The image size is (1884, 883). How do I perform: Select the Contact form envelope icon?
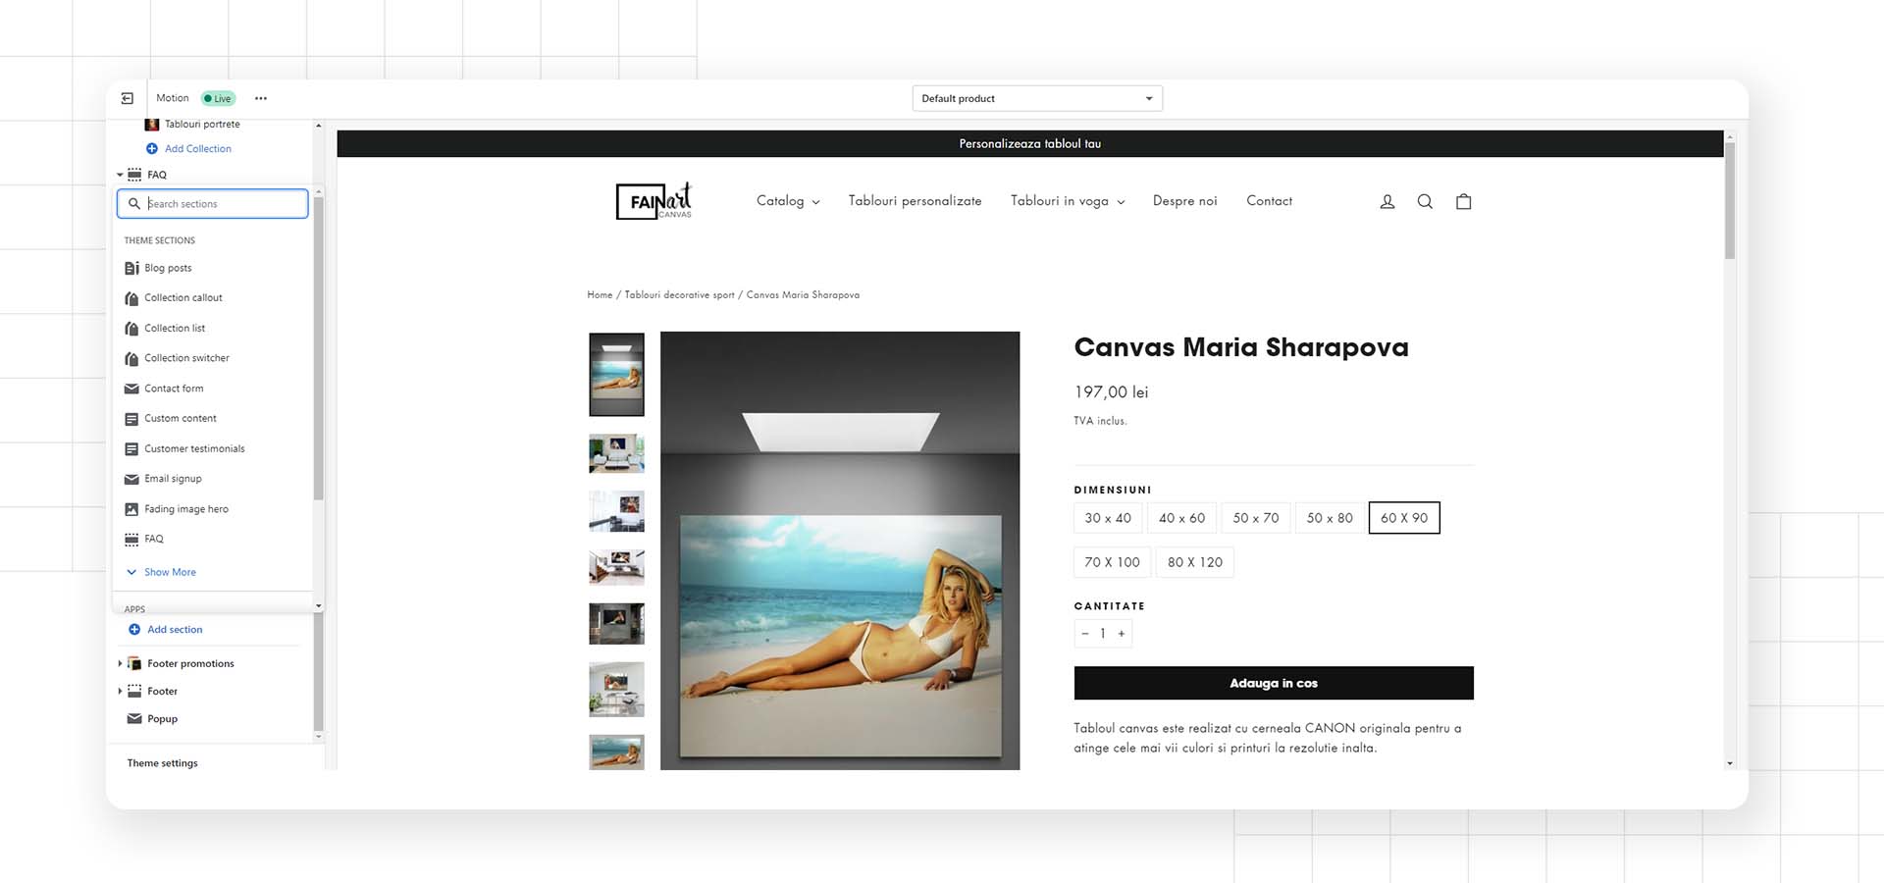tap(131, 389)
